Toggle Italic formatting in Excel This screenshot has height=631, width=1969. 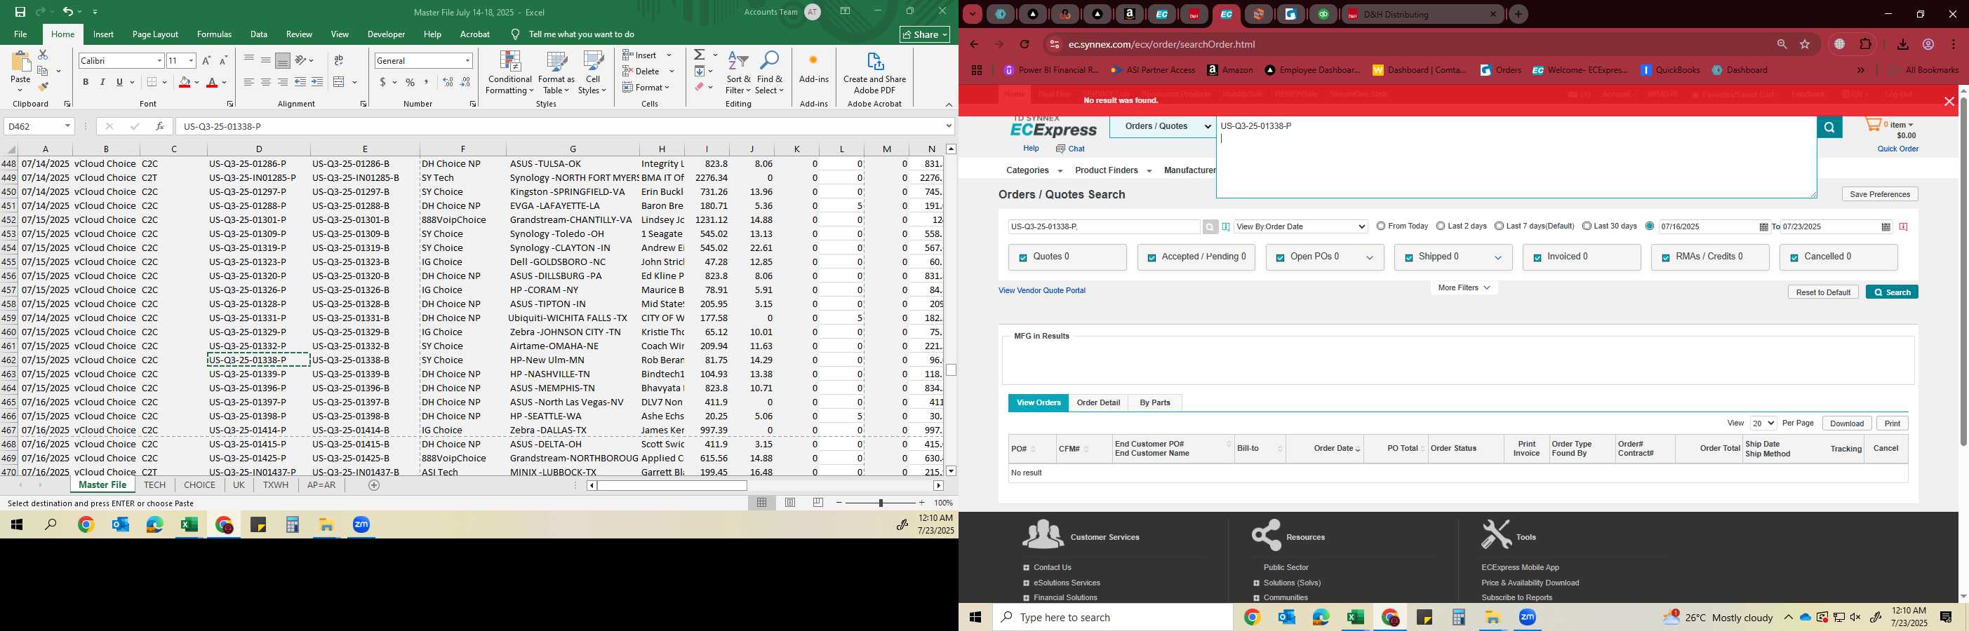pyautogui.click(x=102, y=83)
